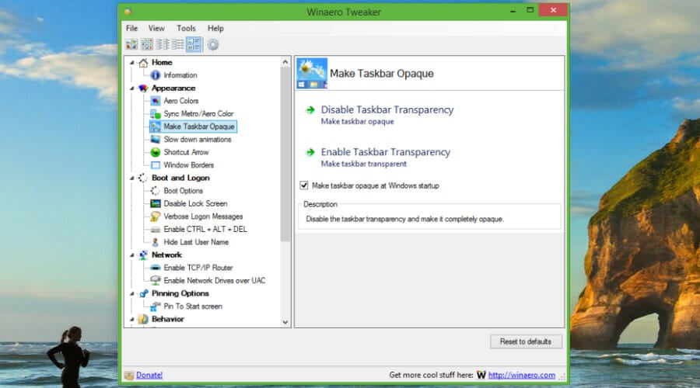The width and height of the screenshot is (700, 388).
Task: Click the Home house icon
Action: pos(143,63)
